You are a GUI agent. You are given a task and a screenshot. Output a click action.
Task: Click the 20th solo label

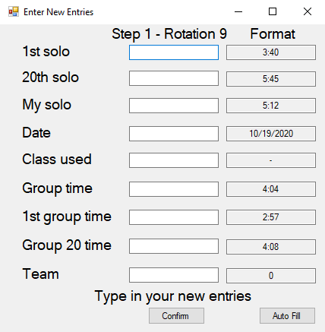point(50,77)
